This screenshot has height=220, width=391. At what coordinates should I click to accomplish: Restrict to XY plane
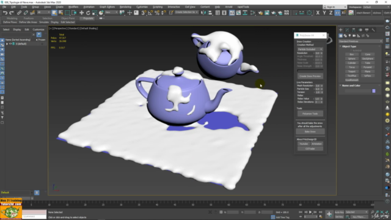point(337,13)
